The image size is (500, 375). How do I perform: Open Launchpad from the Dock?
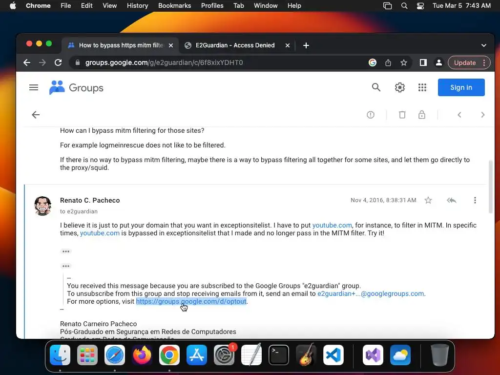[87, 355]
